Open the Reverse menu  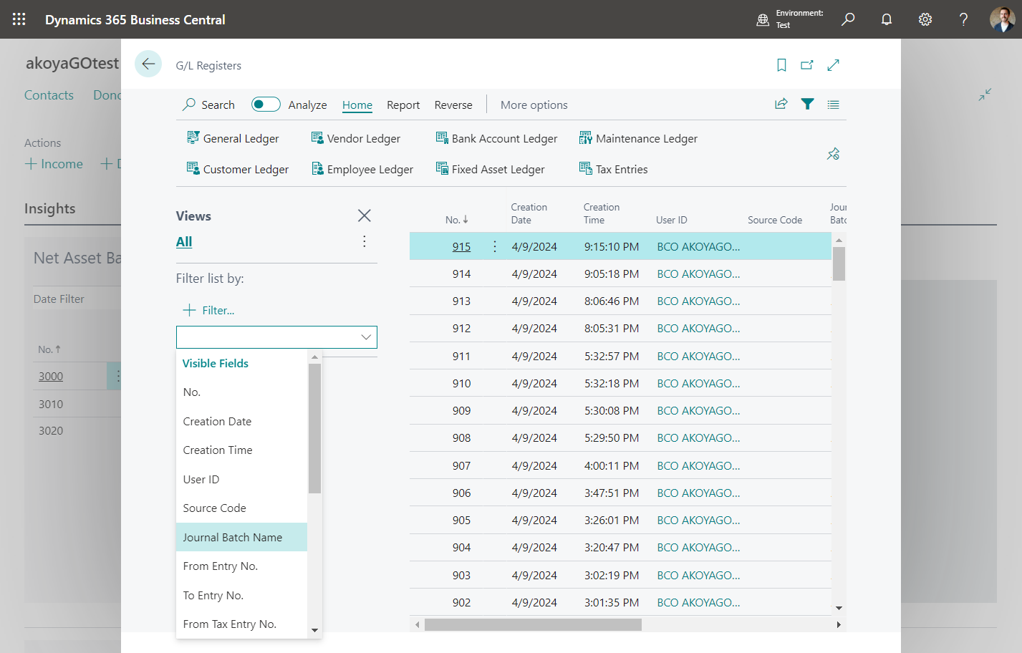click(x=453, y=105)
